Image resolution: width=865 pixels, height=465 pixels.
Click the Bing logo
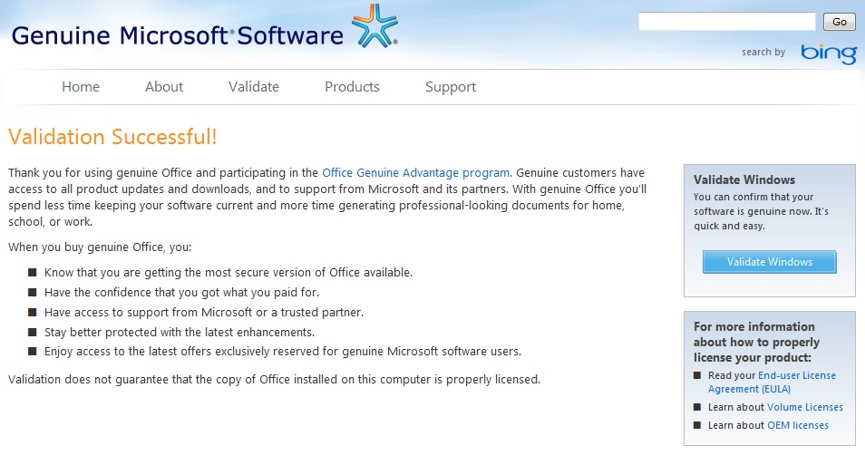pos(829,53)
